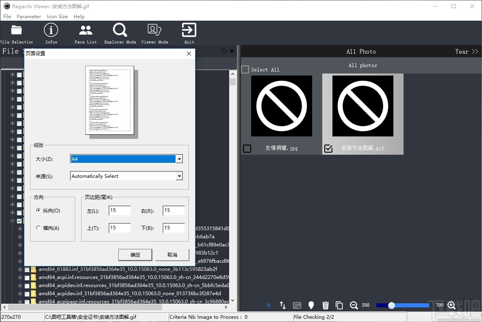The height and width of the screenshot is (322, 482).
Task: Open the Icon Size menu
Action: click(57, 17)
